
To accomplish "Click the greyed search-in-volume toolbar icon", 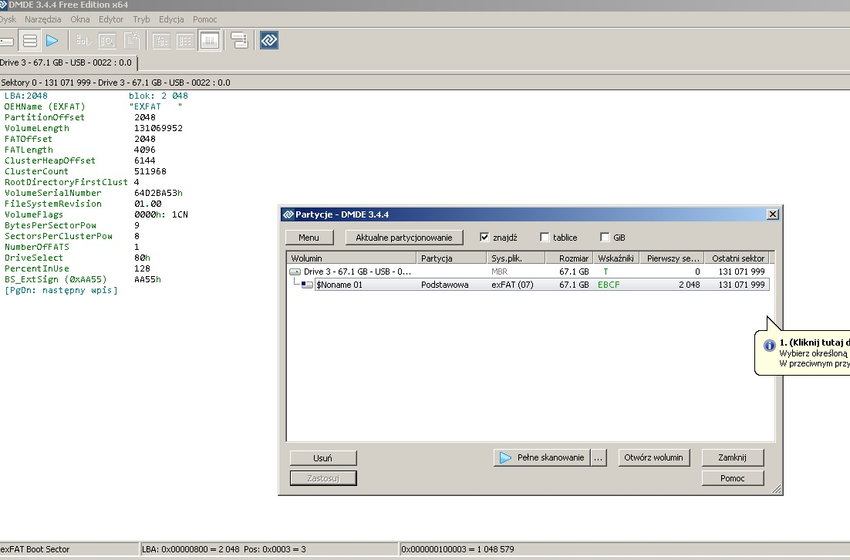I will pos(107,41).
